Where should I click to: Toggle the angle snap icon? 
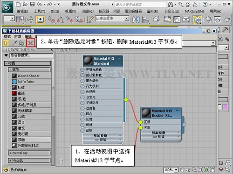coord(61,20)
